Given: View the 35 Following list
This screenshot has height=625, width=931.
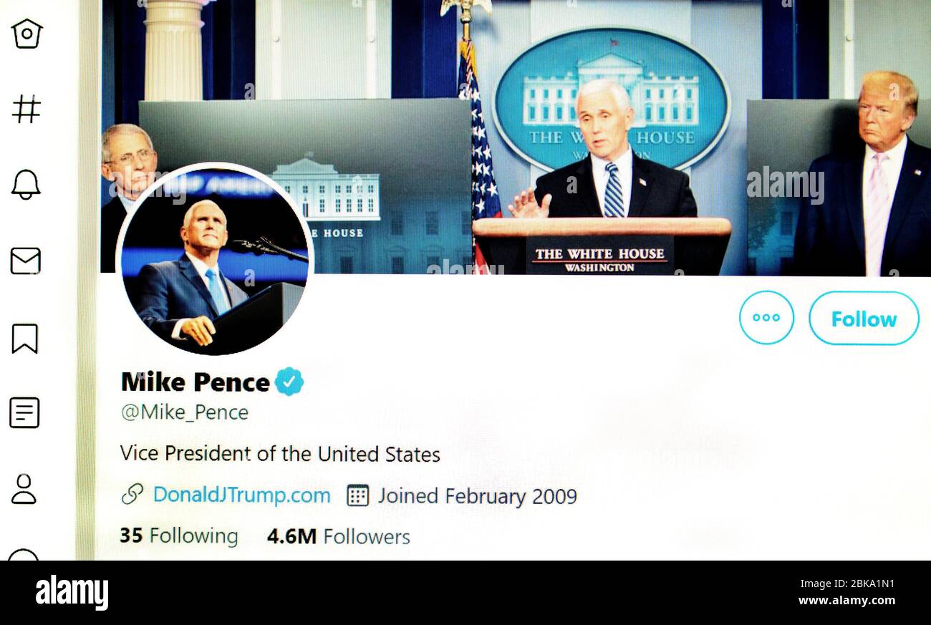Looking at the screenshot, I should click(179, 536).
